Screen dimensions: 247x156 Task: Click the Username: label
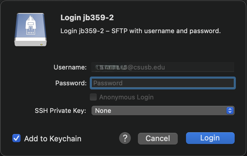[70, 67]
